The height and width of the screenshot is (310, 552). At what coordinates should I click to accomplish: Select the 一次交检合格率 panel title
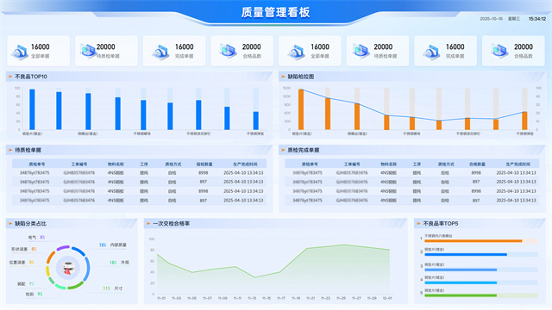point(171,223)
